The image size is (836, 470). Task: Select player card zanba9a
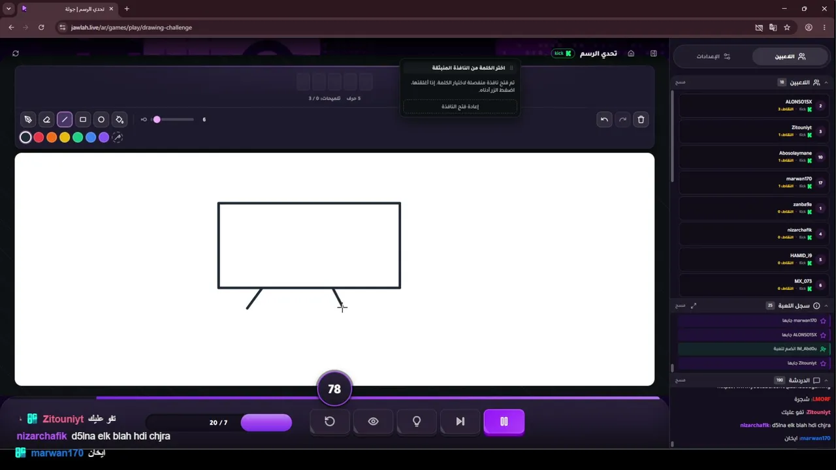[754, 208]
